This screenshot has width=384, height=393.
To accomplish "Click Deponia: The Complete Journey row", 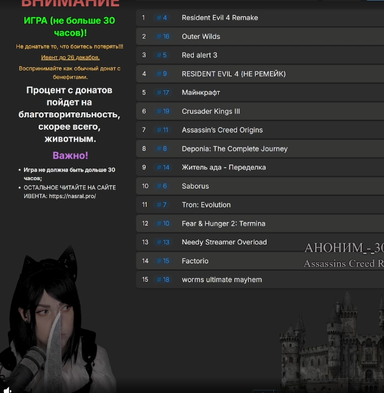I will [x=260, y=149].
